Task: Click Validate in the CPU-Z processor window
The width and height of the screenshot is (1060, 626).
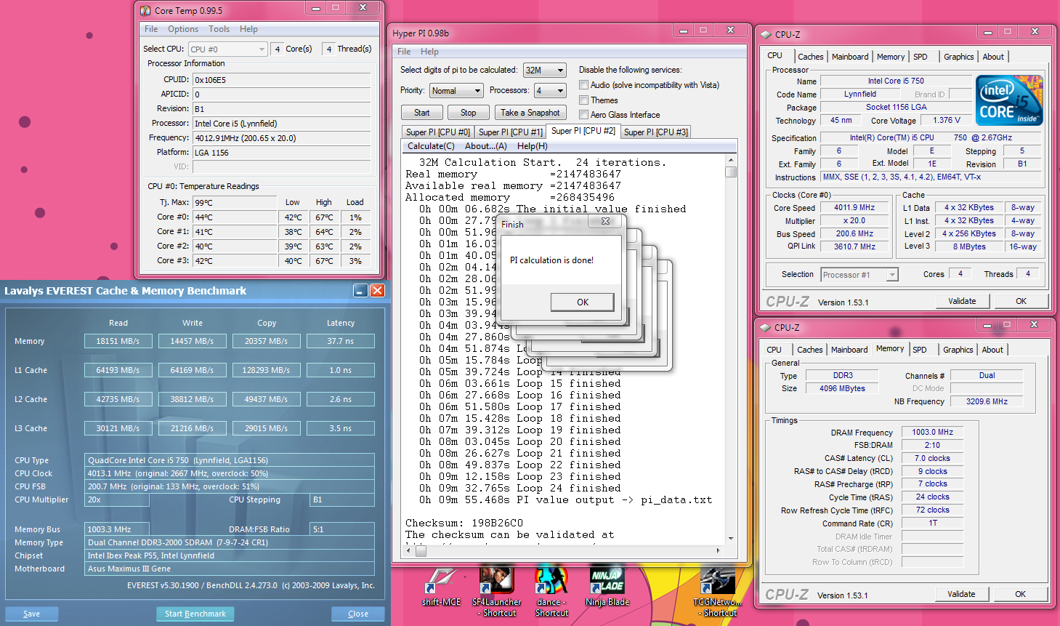Action: 962,301
